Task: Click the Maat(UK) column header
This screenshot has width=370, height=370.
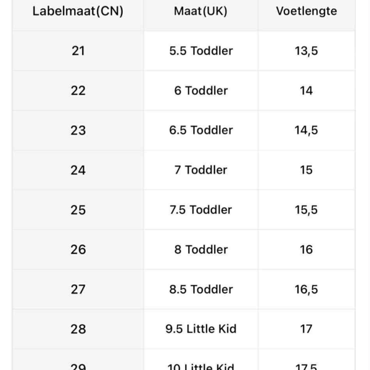Action: (x=201, y=12)
